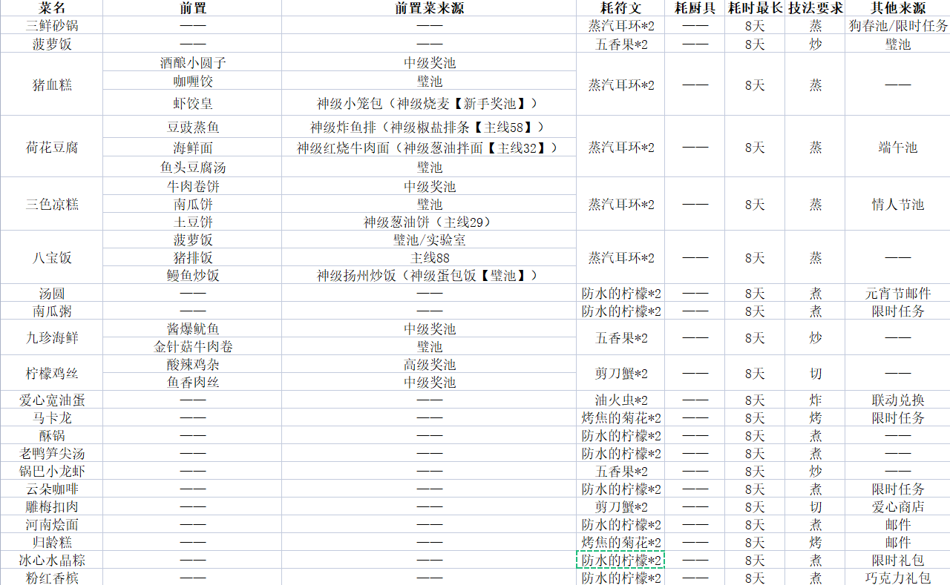Select the 限时礼包 cell
Viewport: 950px width, 585px height.
(x=897, y=560)
